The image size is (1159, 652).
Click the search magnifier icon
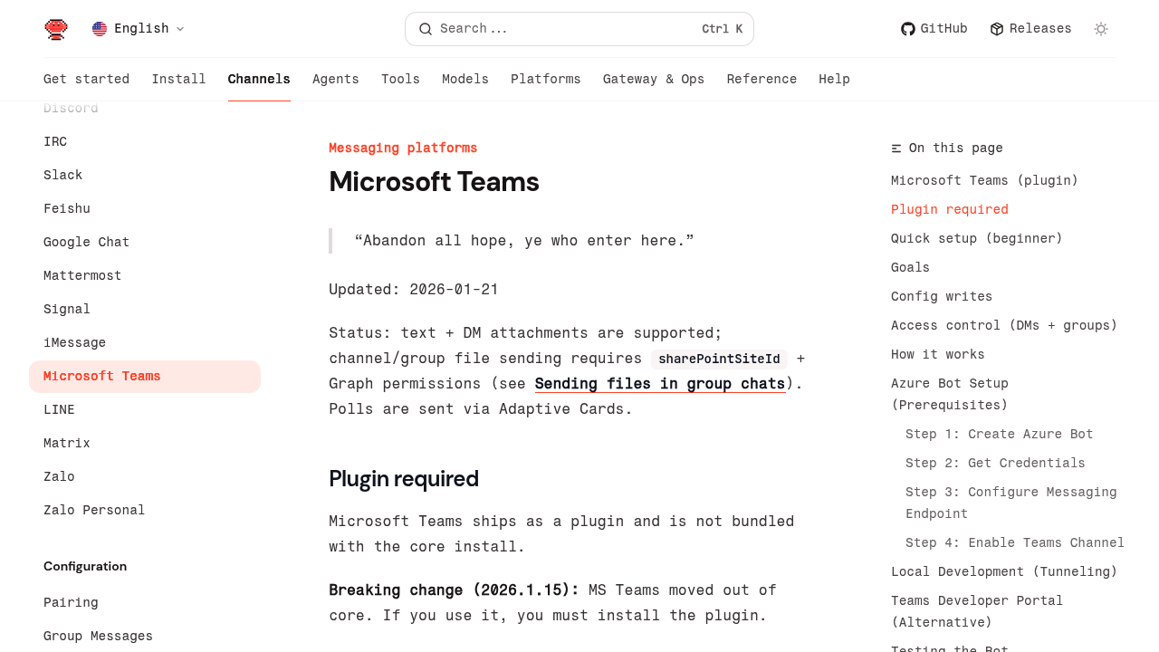(426, 29)
